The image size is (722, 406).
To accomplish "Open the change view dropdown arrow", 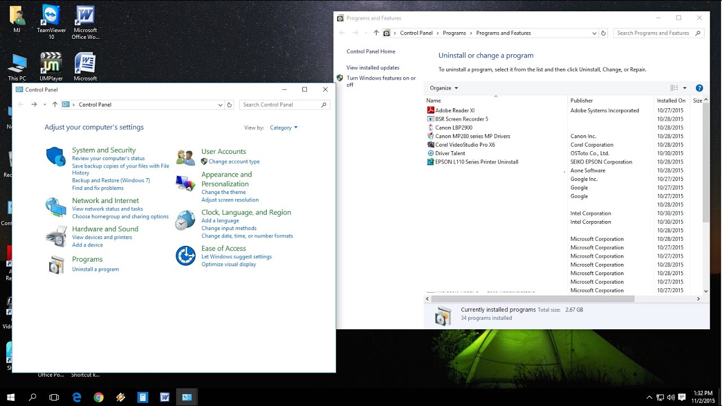I will click(x=685, y=88).
